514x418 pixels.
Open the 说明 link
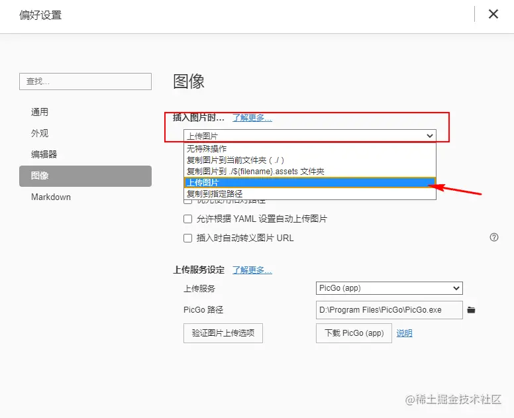pyautogui.click(x=404, y=333)
